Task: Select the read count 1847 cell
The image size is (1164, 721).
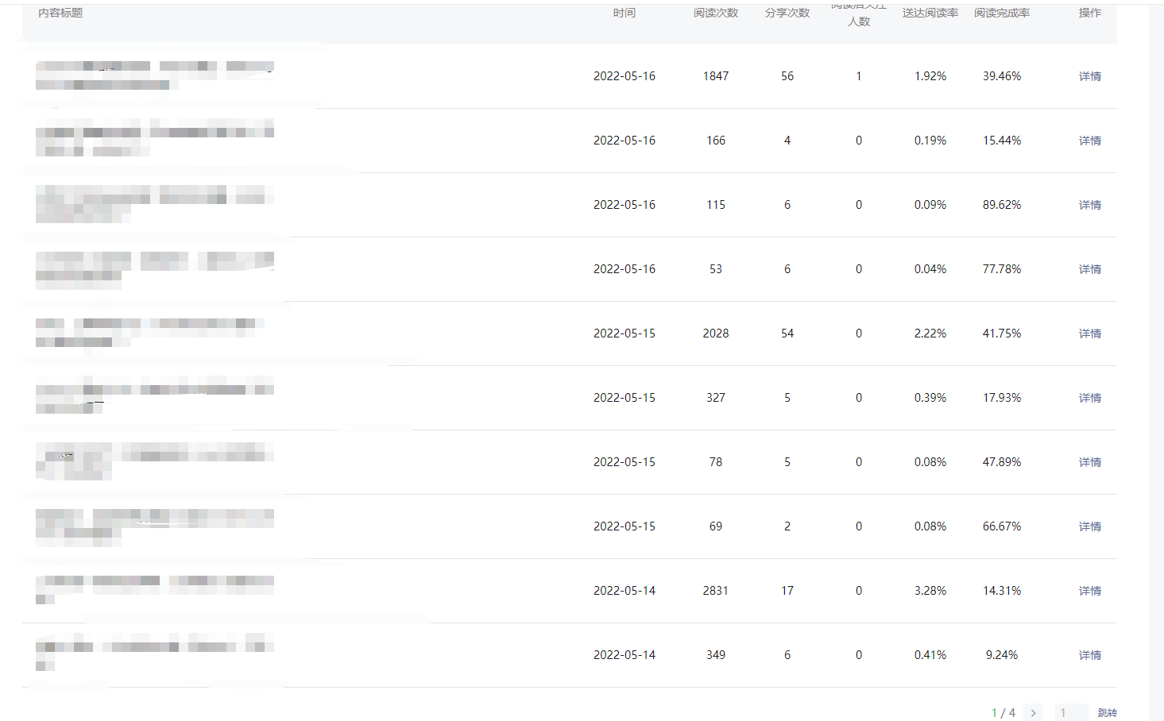Action: pyautogui.click(x=716, y=76)
